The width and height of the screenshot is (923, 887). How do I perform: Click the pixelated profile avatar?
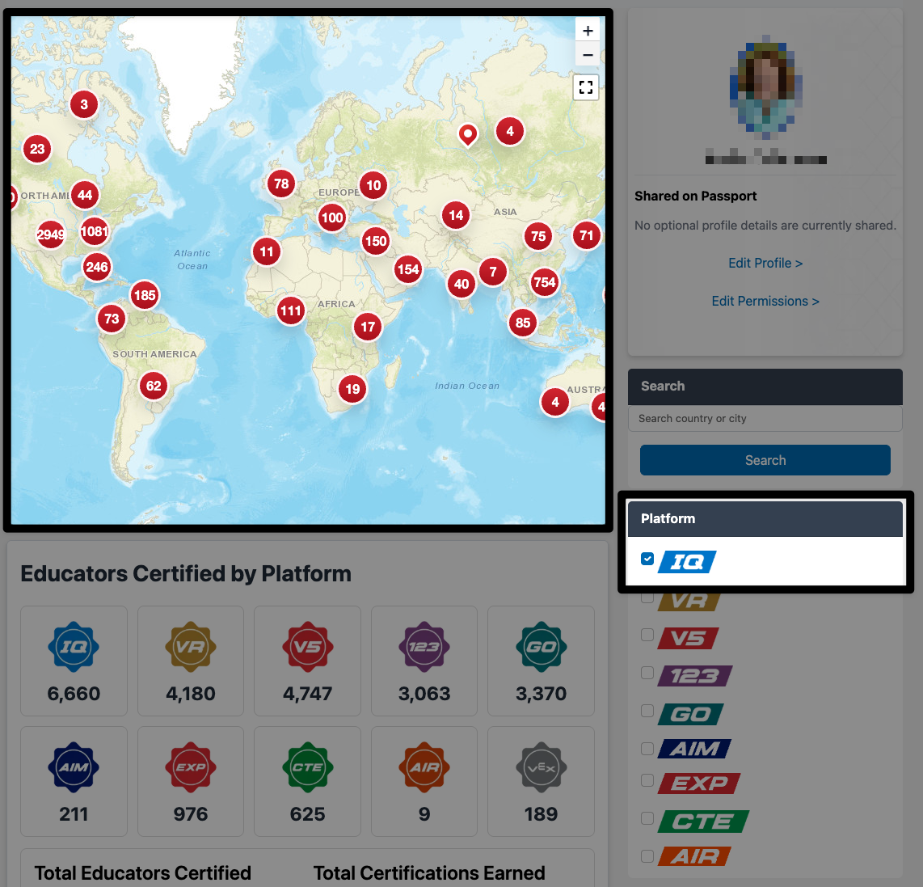point(765,87)
